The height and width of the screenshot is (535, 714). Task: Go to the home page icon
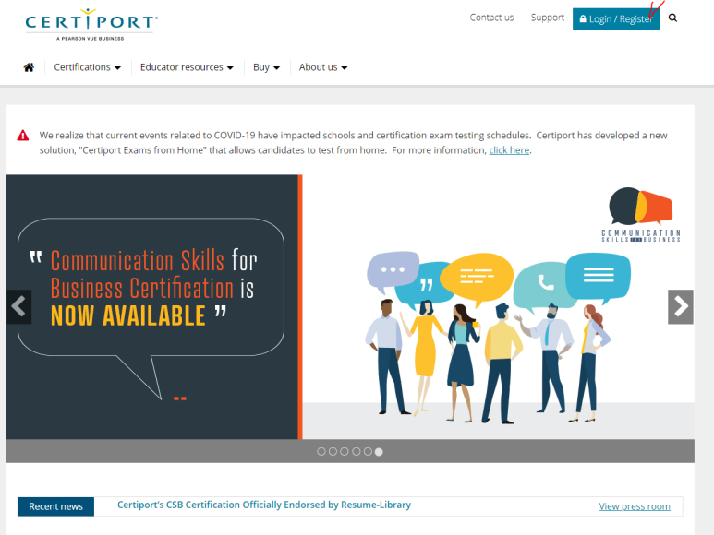click(29, 67)
